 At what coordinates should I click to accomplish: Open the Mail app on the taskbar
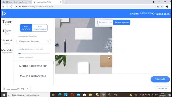click(78, 95)
